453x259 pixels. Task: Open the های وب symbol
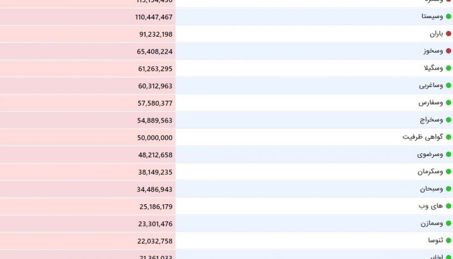click(x=431, y=206)
